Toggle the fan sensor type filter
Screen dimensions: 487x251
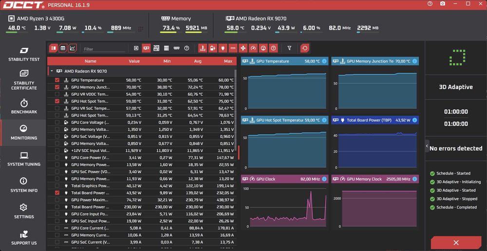(243, 48)
